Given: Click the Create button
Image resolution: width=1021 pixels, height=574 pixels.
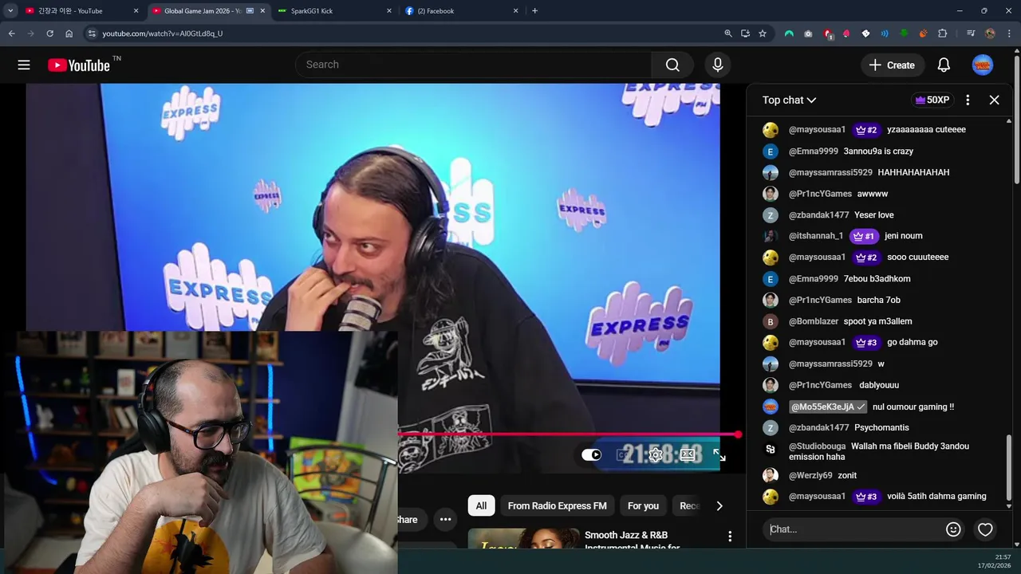Looking at the screenshot, I should (892, 65).
